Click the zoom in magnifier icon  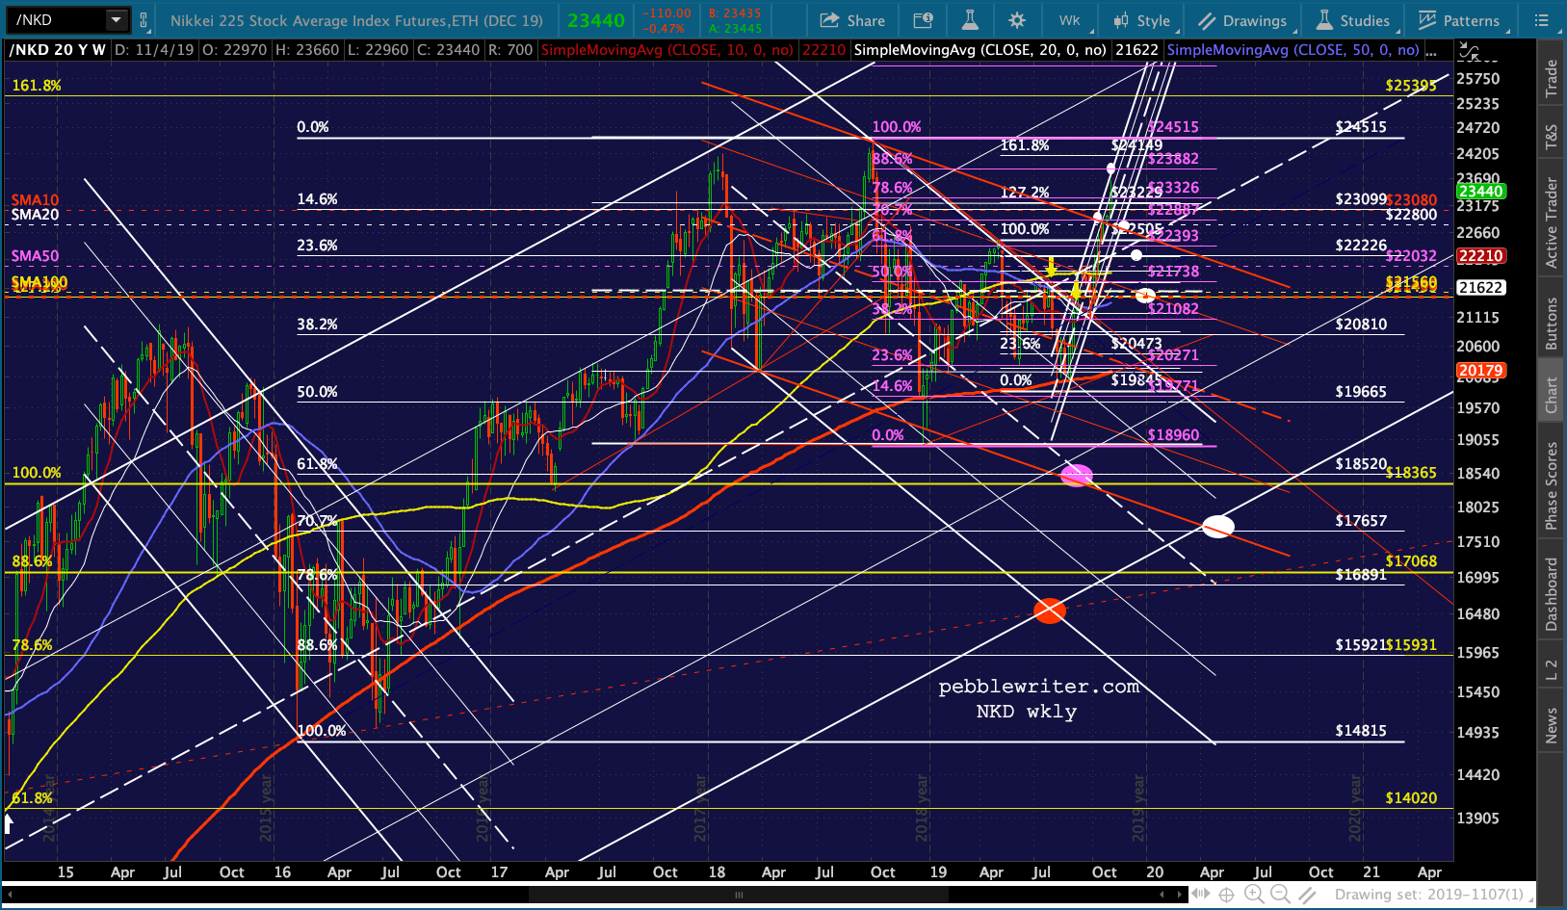1254,895
